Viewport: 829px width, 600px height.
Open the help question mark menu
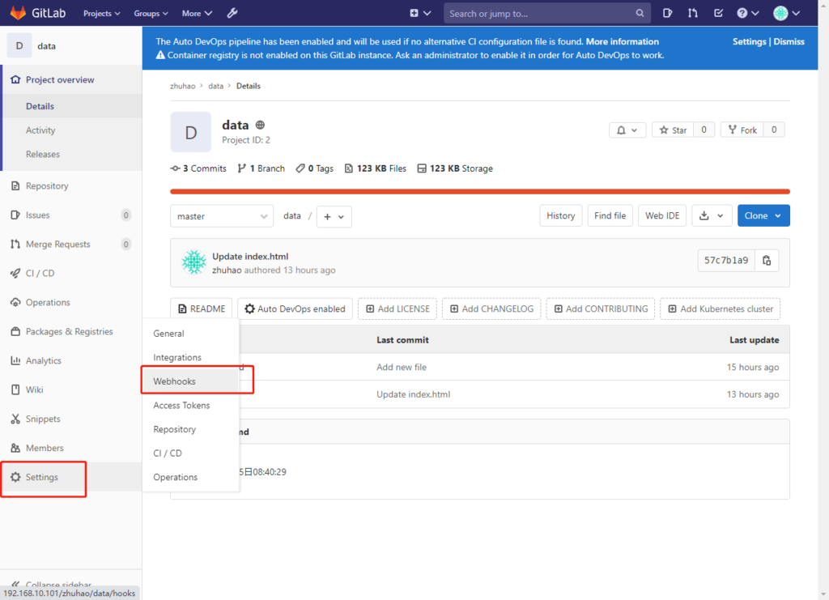point(747,13)
